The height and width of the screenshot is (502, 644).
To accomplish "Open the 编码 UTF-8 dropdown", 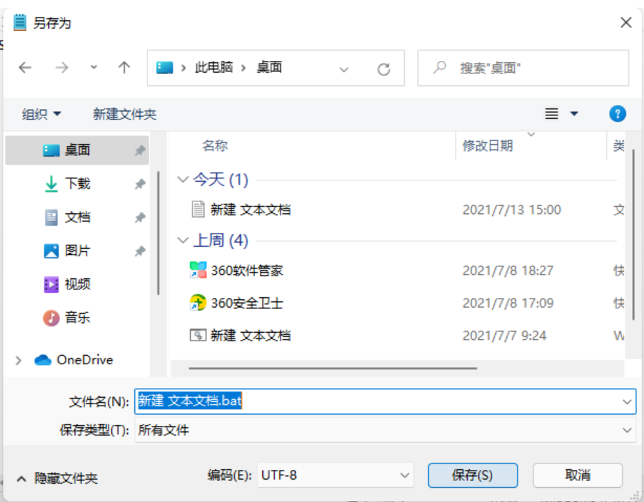I will [335, 475].
